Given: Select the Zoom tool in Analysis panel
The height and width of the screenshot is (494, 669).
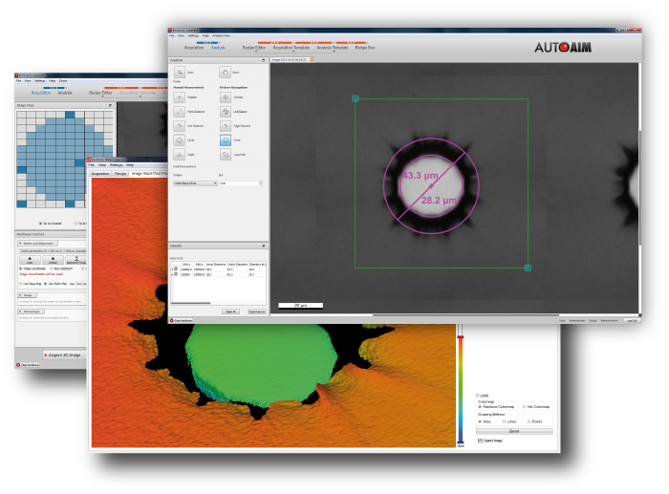Looking at the screenshot, I should click(180, 72).
